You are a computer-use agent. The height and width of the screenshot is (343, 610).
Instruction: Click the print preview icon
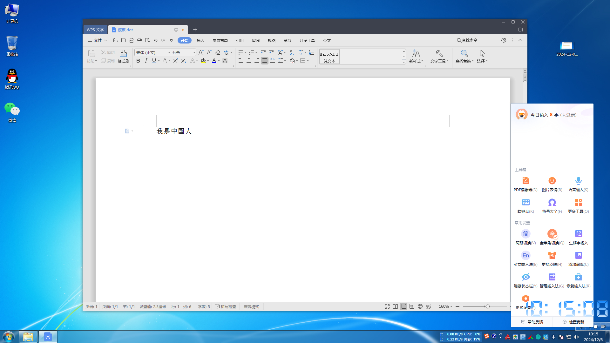click(147, 40)
